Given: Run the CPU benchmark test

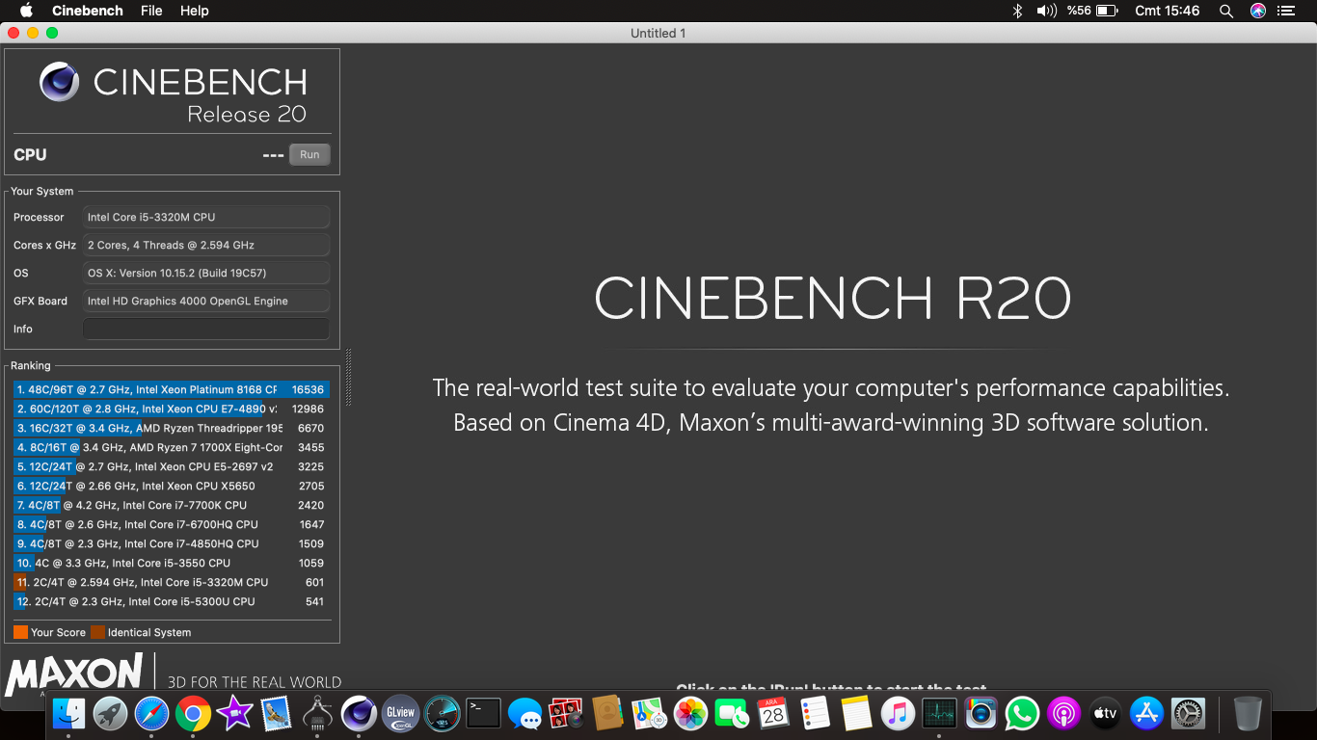Looking at the screenshot, I should [309, 154].
